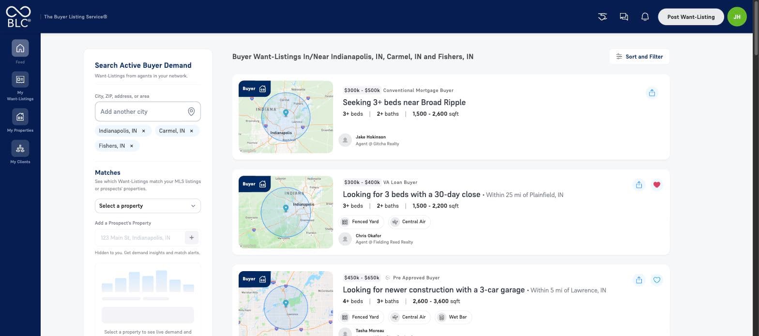759x336 pixels.
Task: Click Central Air tag on Plainfield listing
Action: [409, 222]
